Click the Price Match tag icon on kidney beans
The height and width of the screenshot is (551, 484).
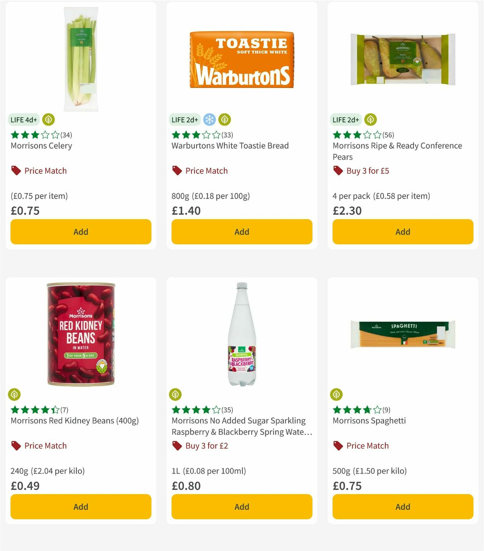pos(16,445)
